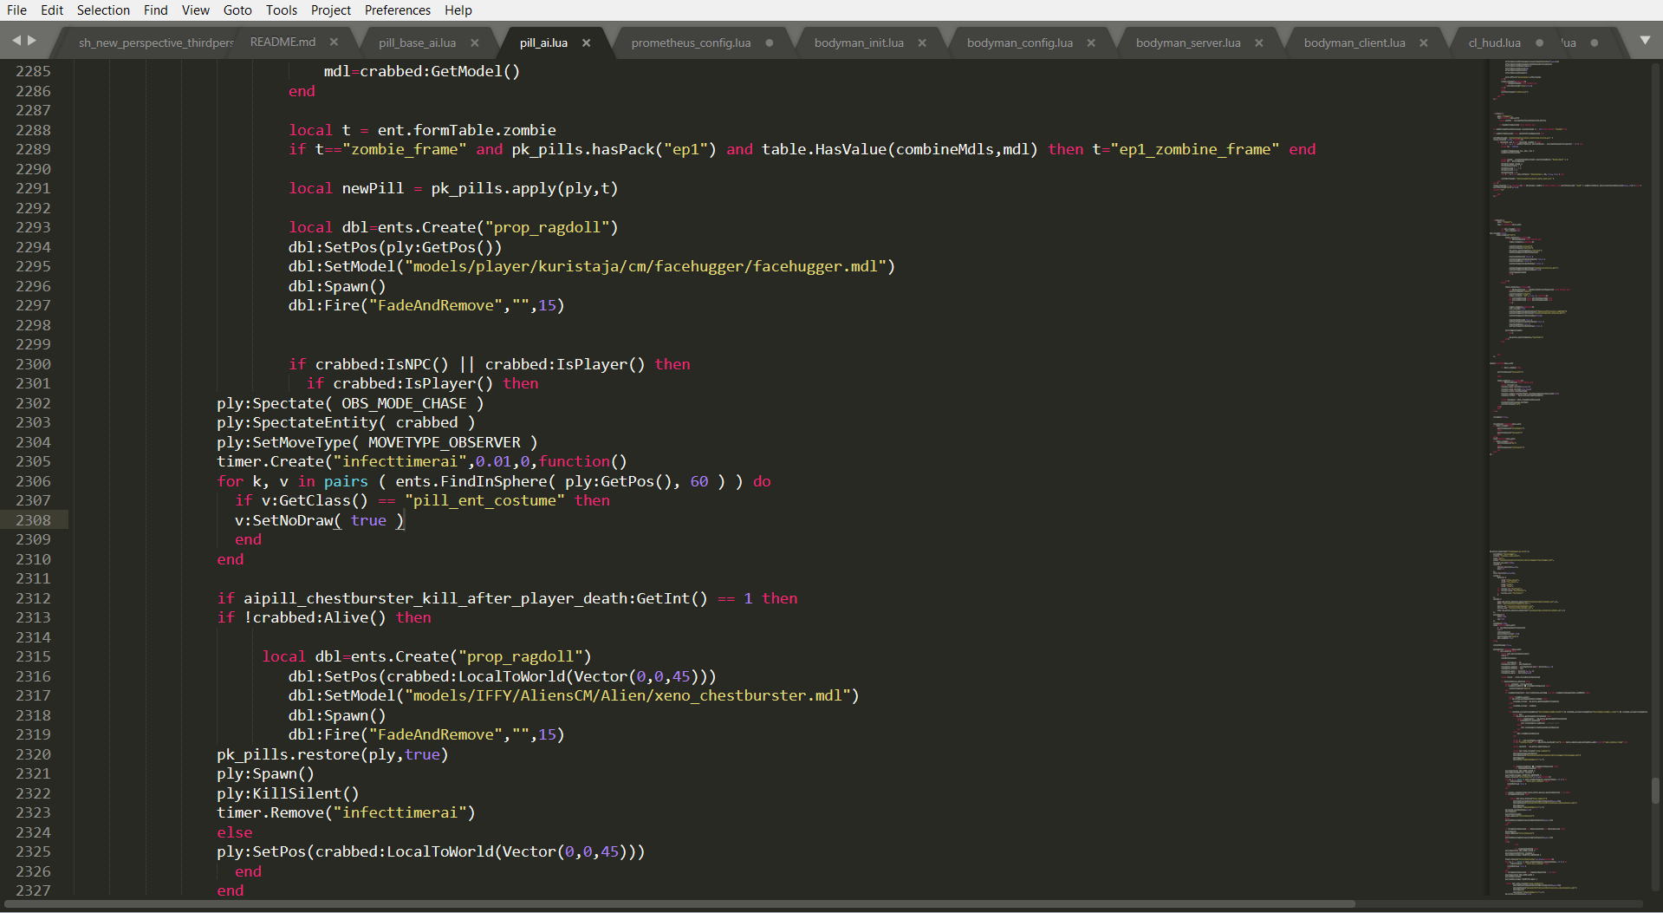Click ply:KillSilent() on line 2322
This screenshot has width=1663, height=913.
pyautogui.click(x=288, y=793)
